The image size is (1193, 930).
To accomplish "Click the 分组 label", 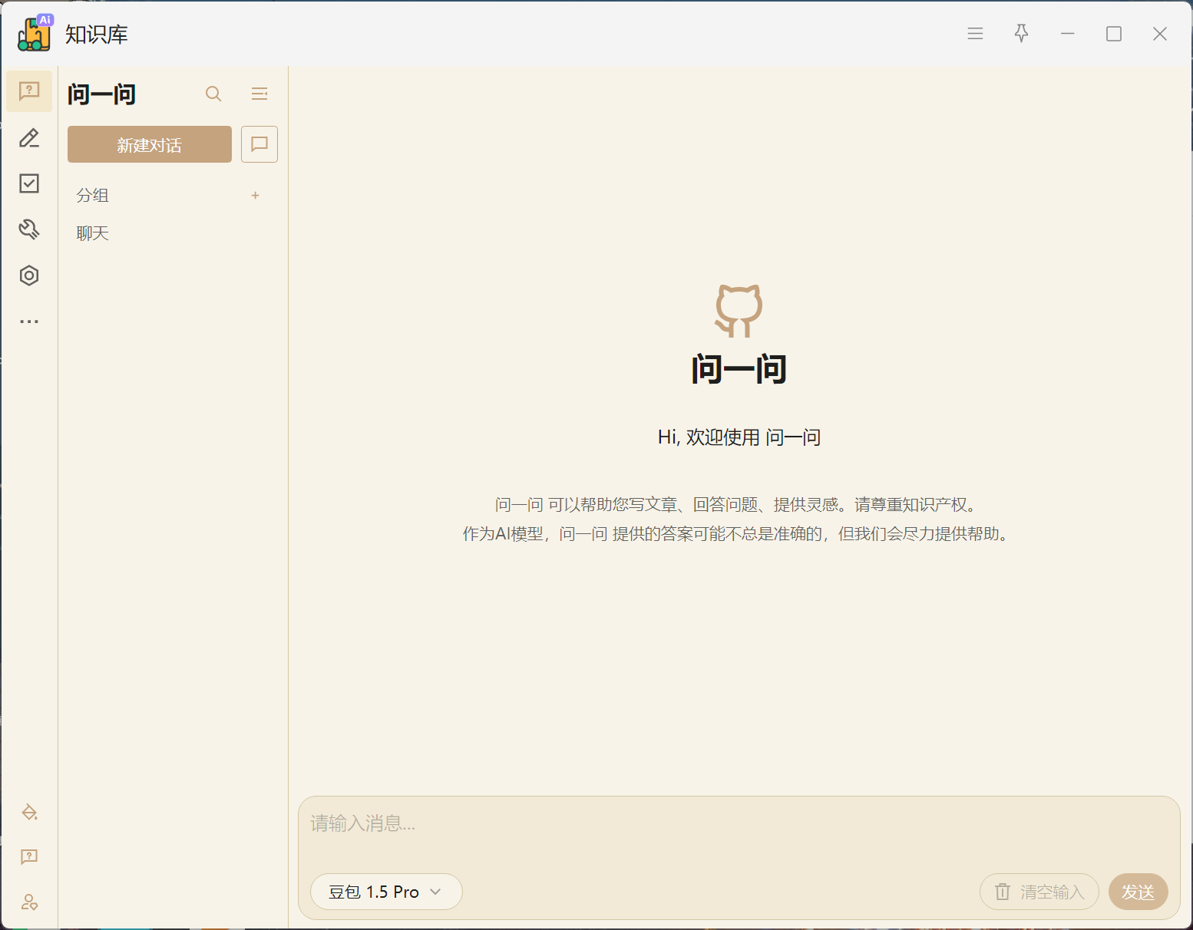I will coord(92,196).
